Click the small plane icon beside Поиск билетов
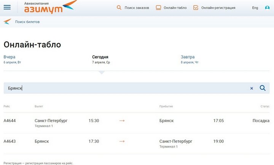The image size is (274, 165). (7, 21)
